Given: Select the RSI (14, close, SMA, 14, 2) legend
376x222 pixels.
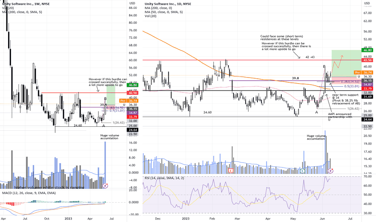Looking at the screenshot, I should (164, 178).
